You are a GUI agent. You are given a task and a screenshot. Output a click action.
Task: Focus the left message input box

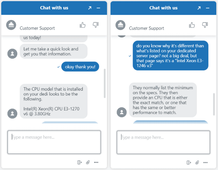[54, 142]
